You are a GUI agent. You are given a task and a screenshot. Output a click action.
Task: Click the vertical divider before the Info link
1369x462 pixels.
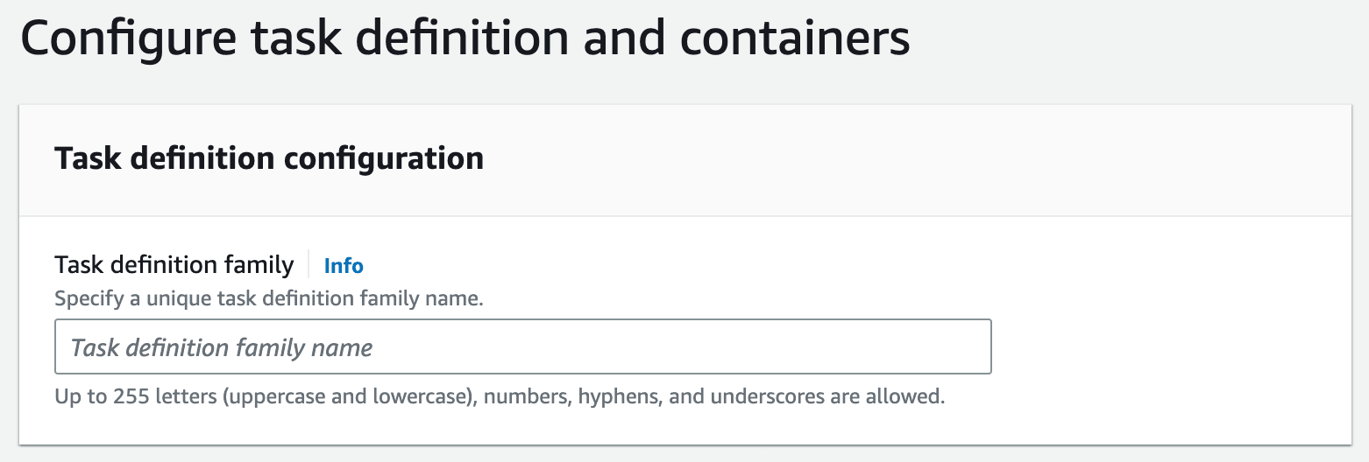[x=309, y=264]
